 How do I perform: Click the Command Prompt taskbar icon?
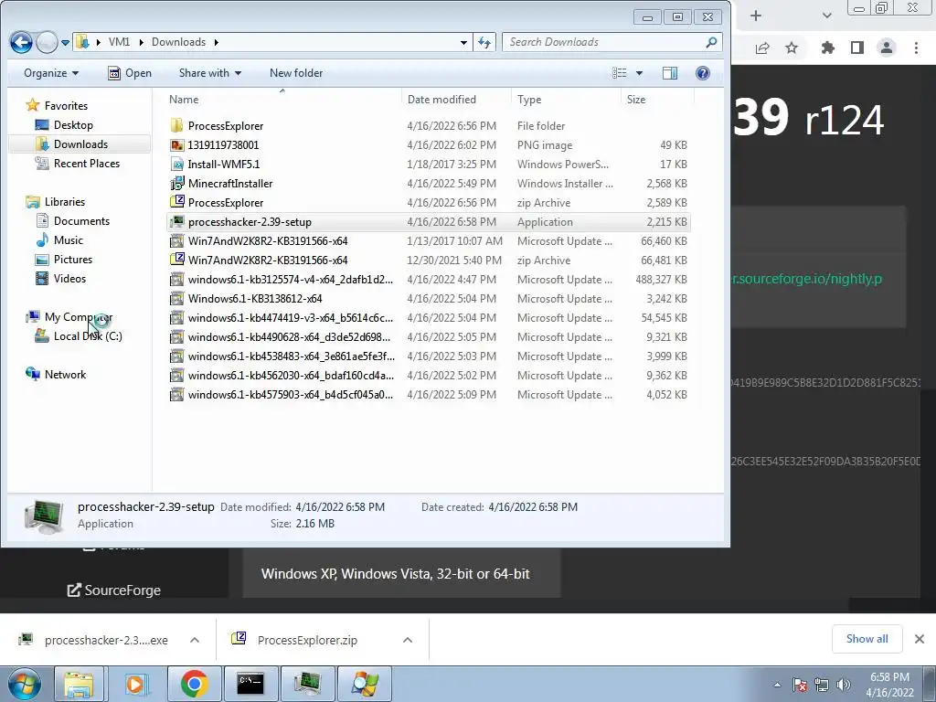[x=250, y=684]
